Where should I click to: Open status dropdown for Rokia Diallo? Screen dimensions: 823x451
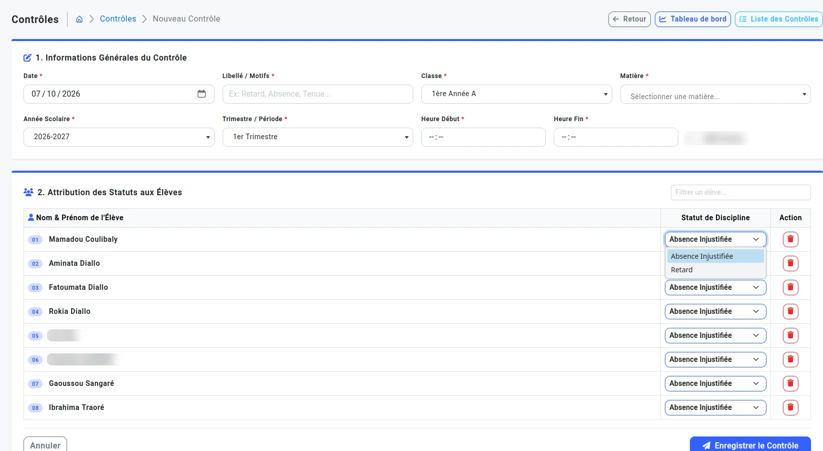(715, 311)
